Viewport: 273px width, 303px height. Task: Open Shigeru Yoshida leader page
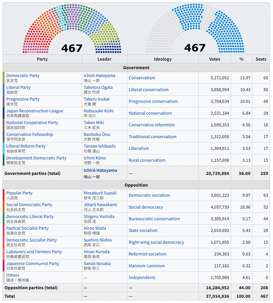point(99,216)
